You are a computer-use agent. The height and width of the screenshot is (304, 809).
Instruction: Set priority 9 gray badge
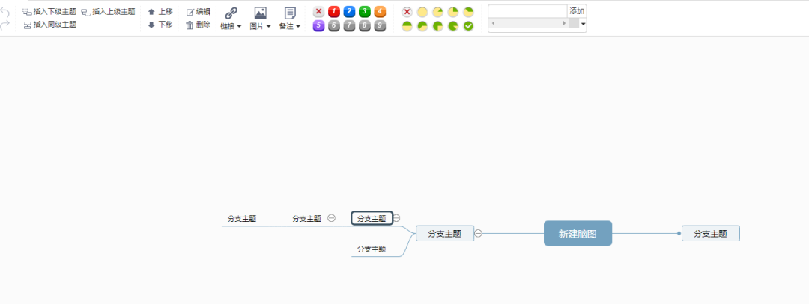(x=380, y=25)
